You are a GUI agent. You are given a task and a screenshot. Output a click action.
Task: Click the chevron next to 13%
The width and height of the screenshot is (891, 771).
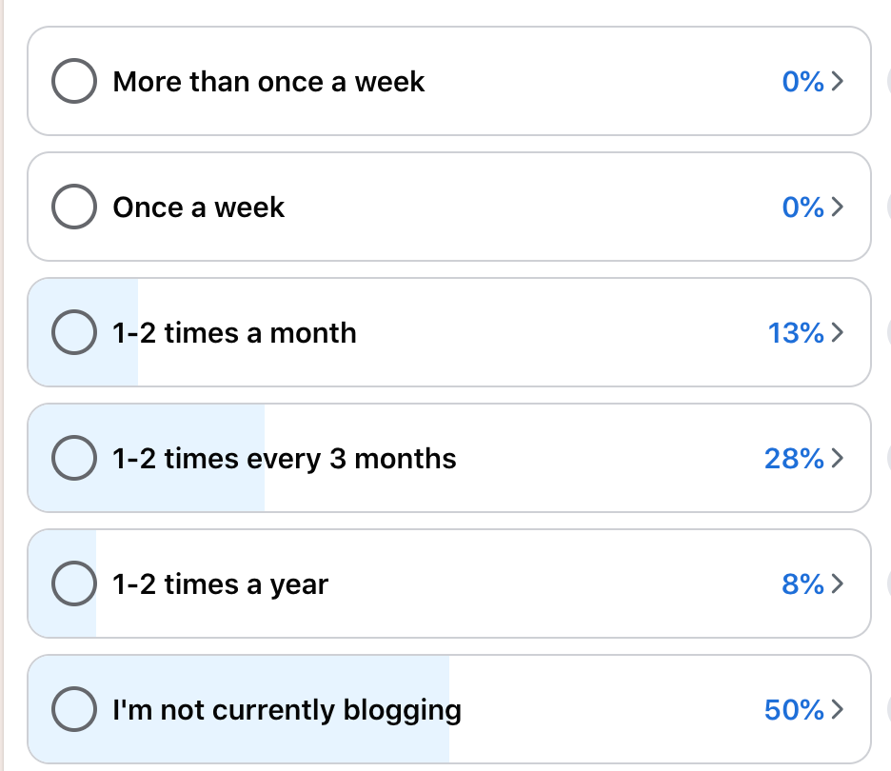[838, 333]
